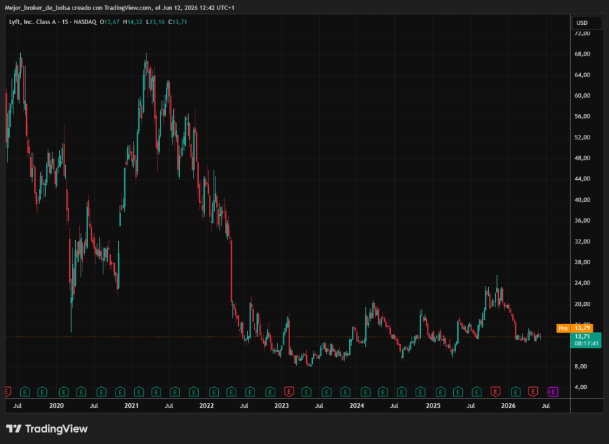This screenshot has width=609, height=444.
Task: Click the 2020 time axis label
Action: tap(56, 406)
